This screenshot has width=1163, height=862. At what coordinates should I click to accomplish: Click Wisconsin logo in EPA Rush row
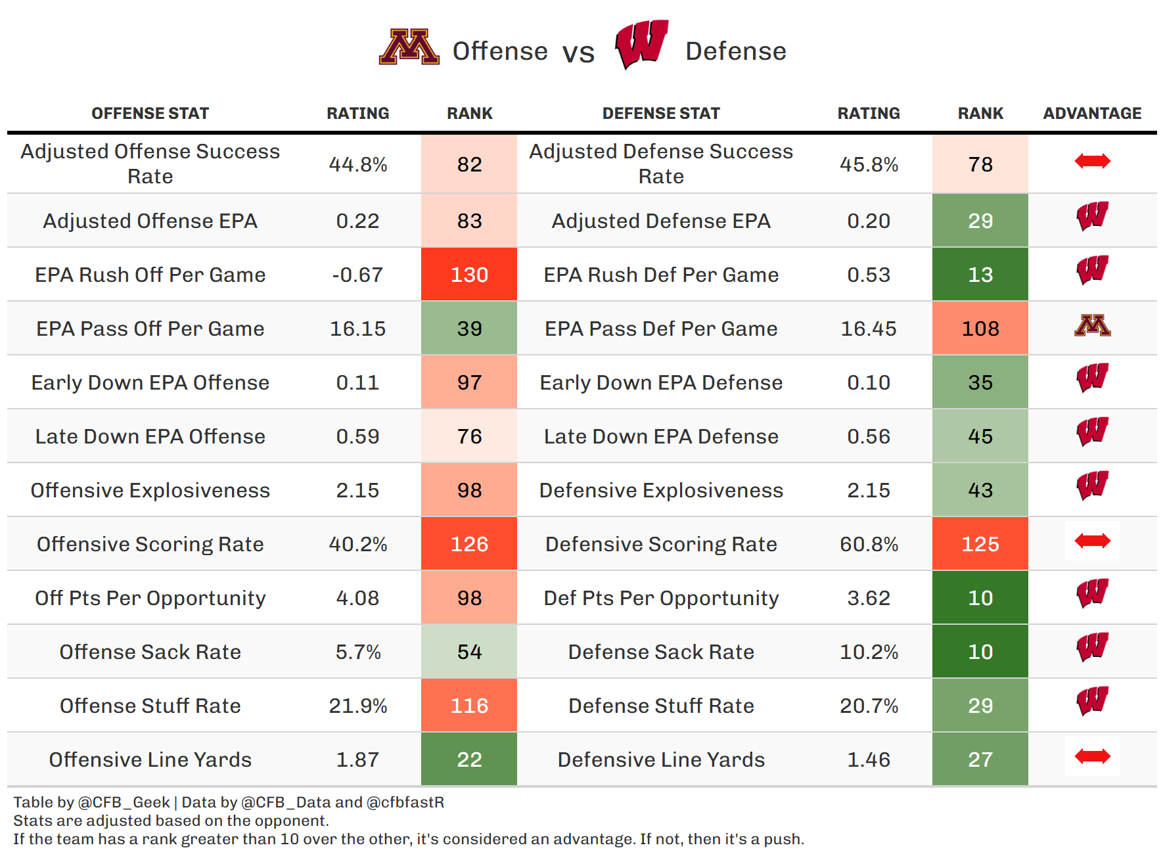click(x=1092, y=270)
